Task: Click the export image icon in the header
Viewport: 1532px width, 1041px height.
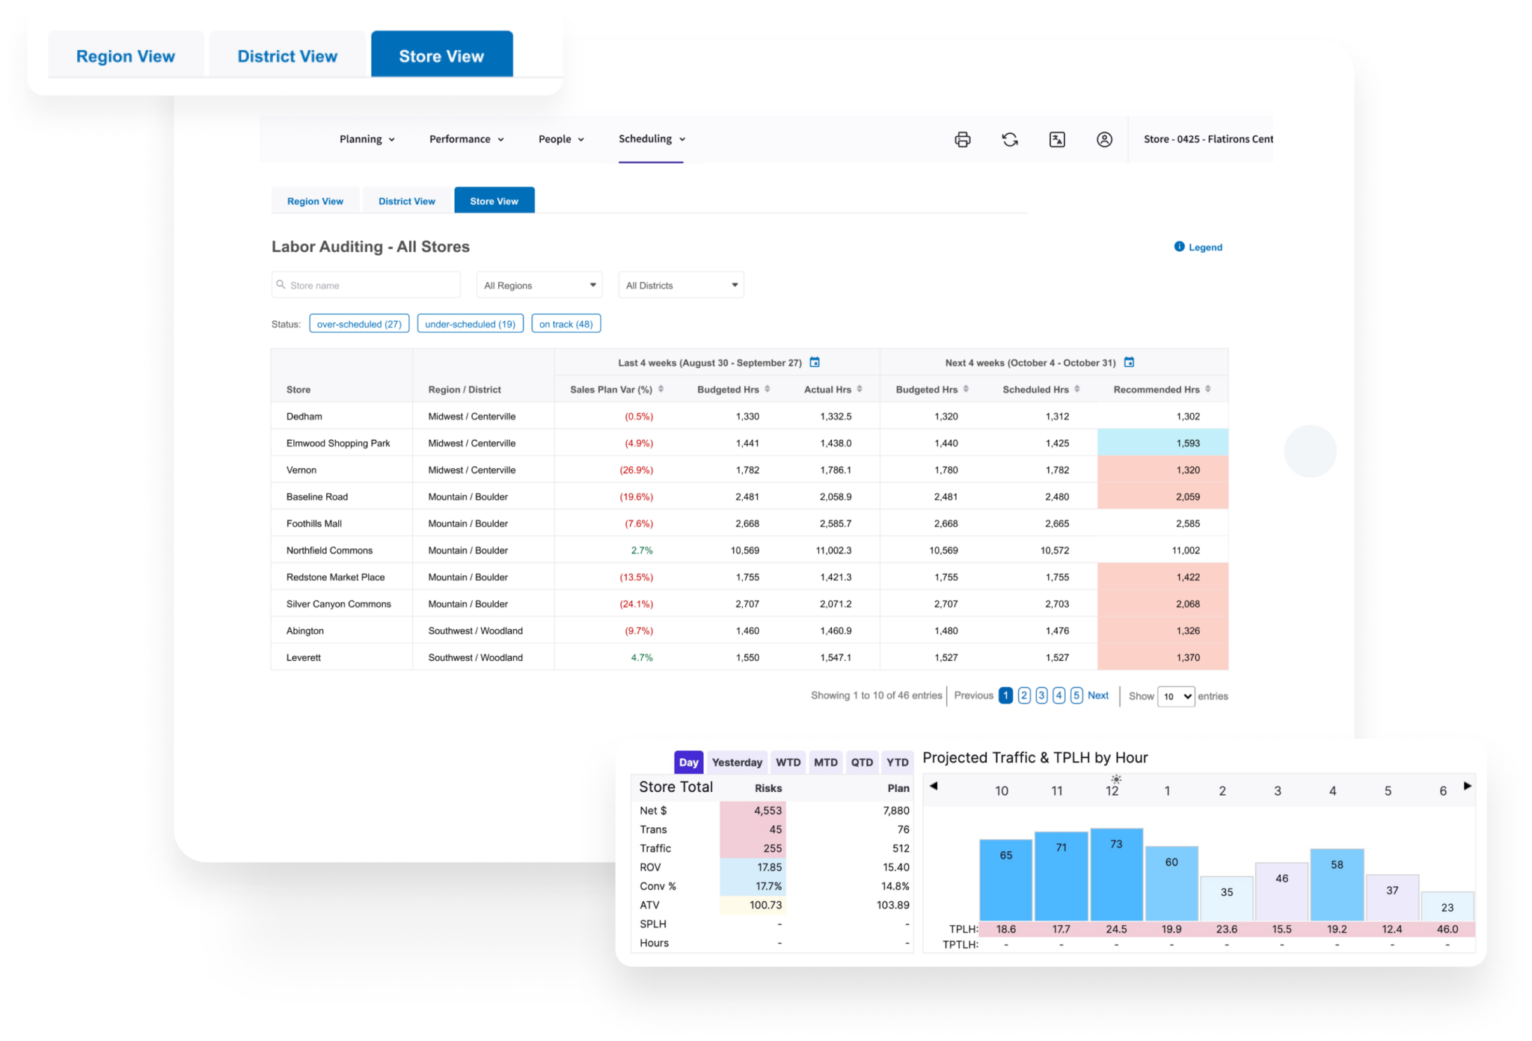Action: click(1057, 139)
